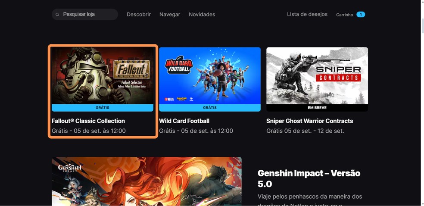Open the Novidades tab
This screenshot has height=206, width=424.
pos(202,14)
